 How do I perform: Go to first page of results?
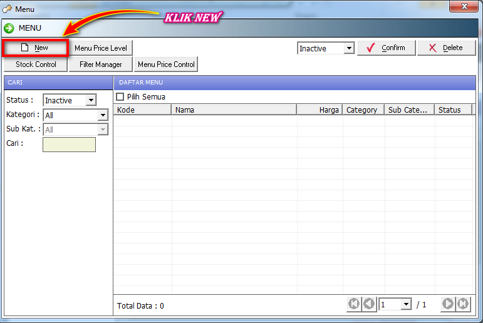point(354,304)
